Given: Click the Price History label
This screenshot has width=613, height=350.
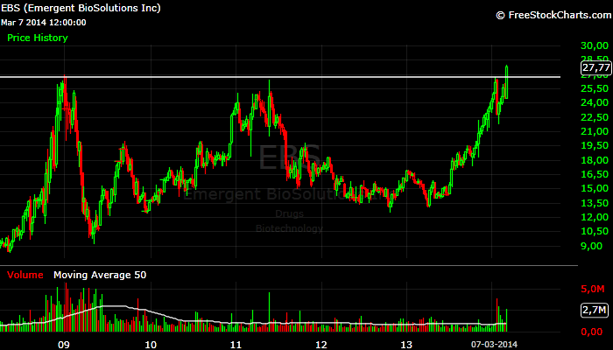Looking at the screenshot, I should click(38, 38).
